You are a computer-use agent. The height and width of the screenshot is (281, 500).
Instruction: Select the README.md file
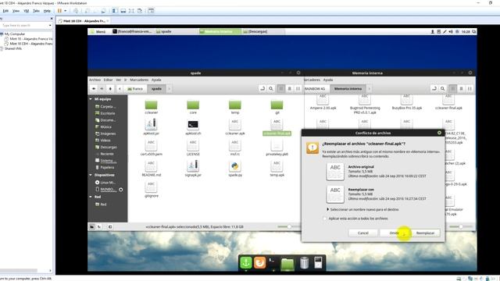click(x=151, y=169)
